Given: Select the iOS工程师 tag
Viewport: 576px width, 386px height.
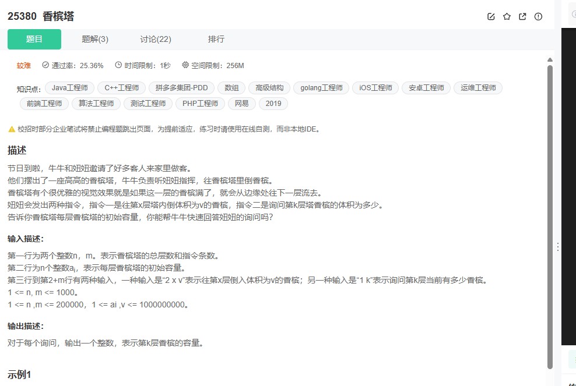Looking at the screenshot, I should 375,88.
